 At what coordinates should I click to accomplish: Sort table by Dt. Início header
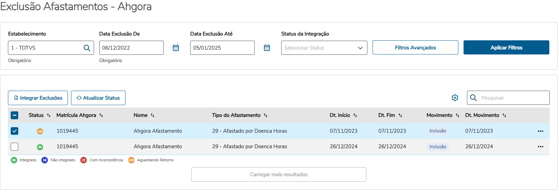click(x=355, y=115)
